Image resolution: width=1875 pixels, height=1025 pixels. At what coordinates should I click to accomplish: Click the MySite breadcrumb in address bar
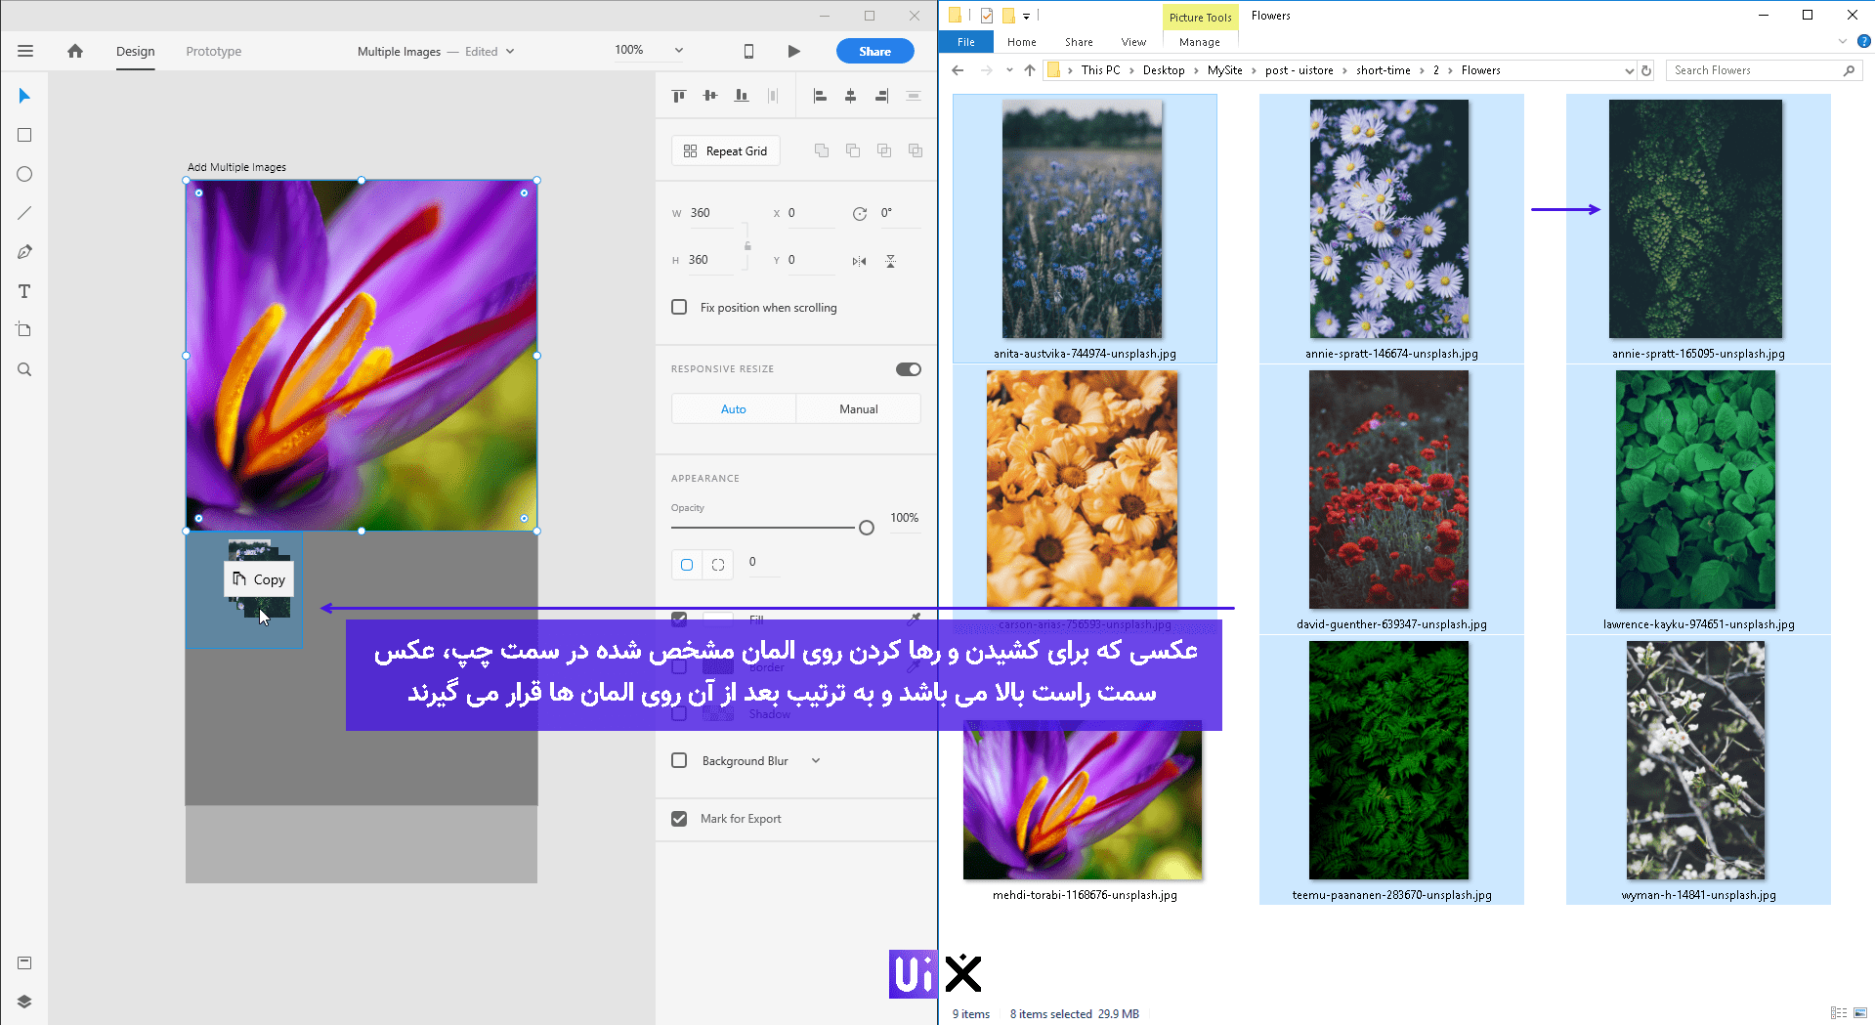click(1224, 70)
